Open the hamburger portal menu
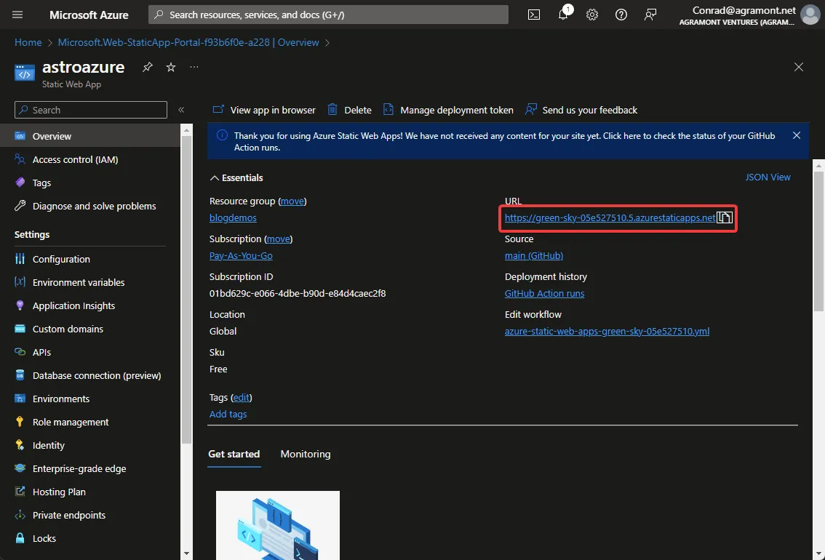 (x=17, y=15)
